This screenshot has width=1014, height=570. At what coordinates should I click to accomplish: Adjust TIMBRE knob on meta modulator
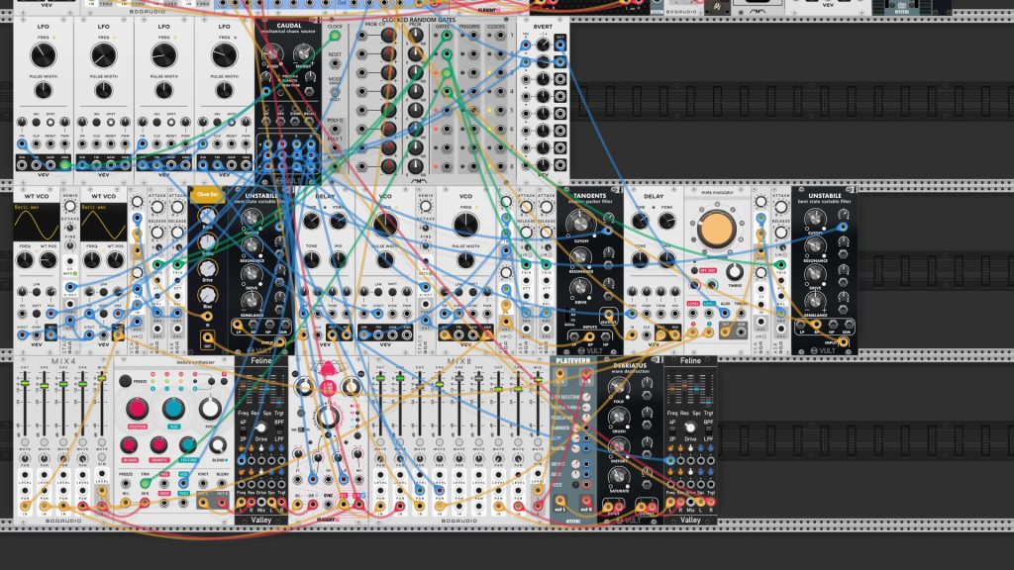[x=735, y=271]
